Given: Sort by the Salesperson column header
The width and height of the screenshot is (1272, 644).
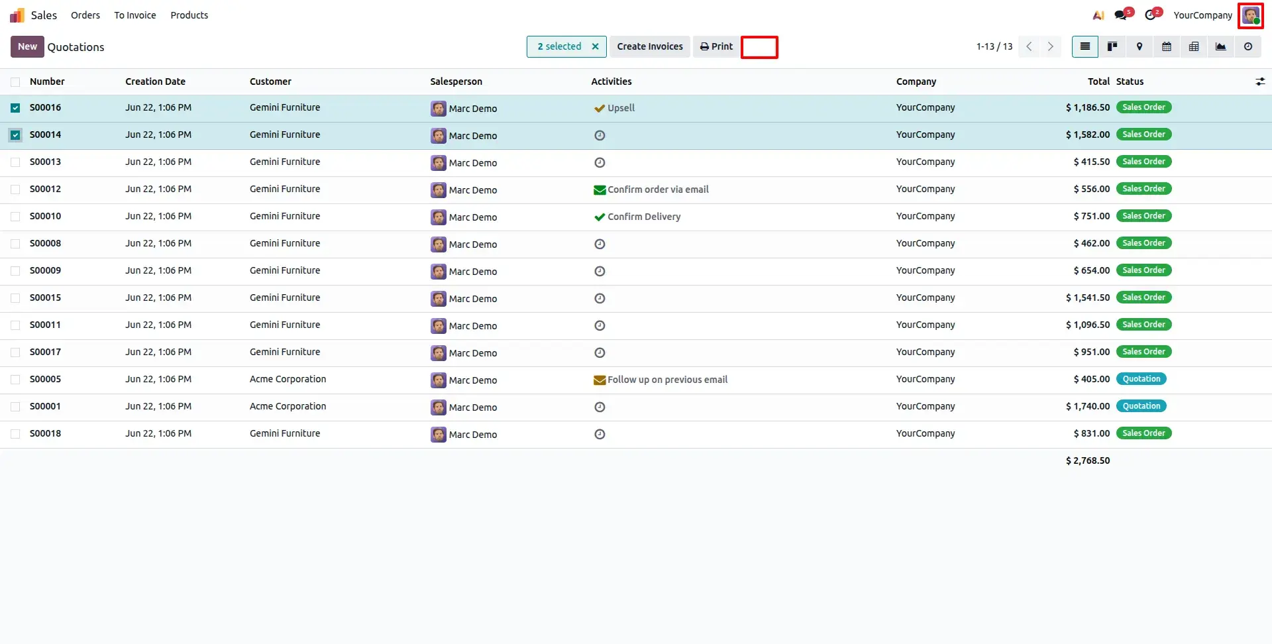Looking at the screenshot, I should tap(456, 81).
